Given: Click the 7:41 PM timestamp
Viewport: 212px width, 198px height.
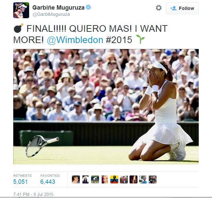Looking at the screenshot, I should 33,194.
